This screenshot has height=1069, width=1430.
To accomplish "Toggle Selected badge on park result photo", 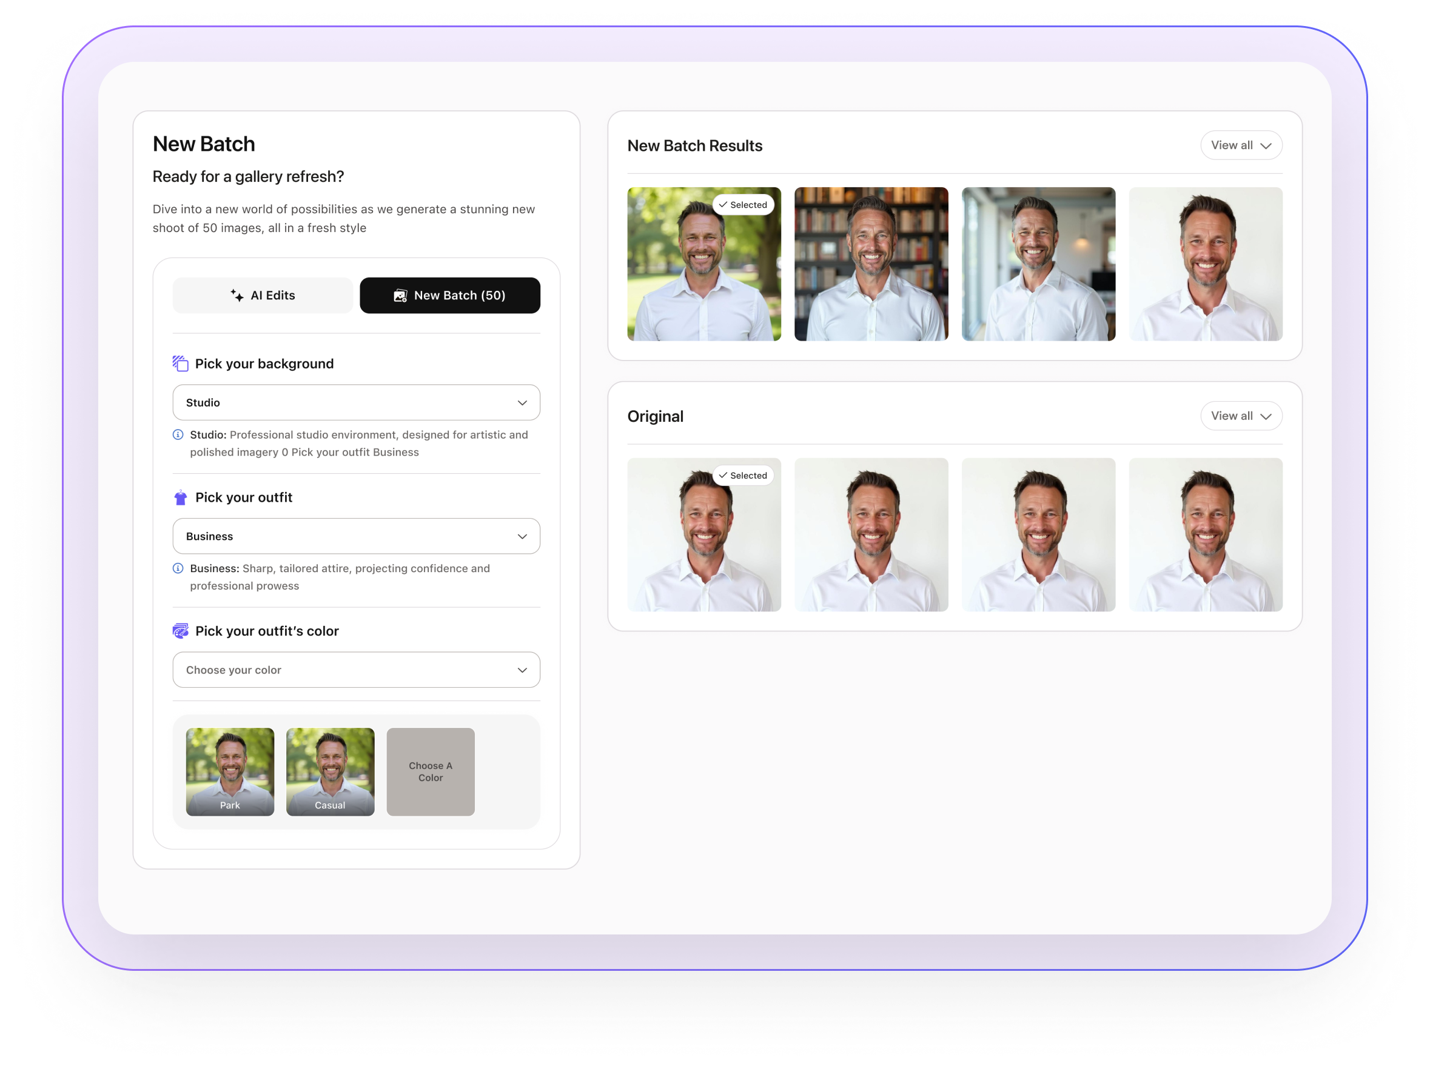I will click(x=743, y=205).
